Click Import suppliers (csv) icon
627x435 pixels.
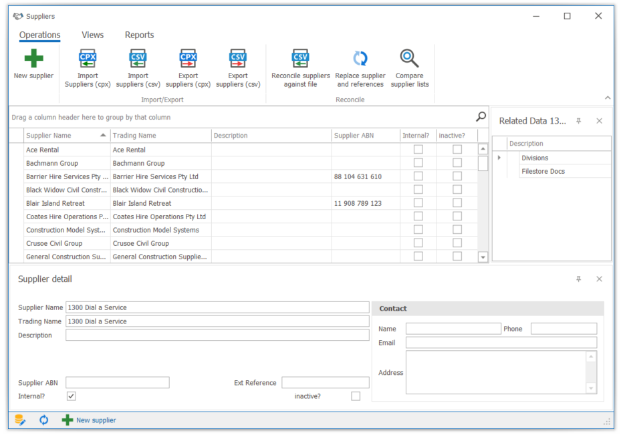coord(138,59)
